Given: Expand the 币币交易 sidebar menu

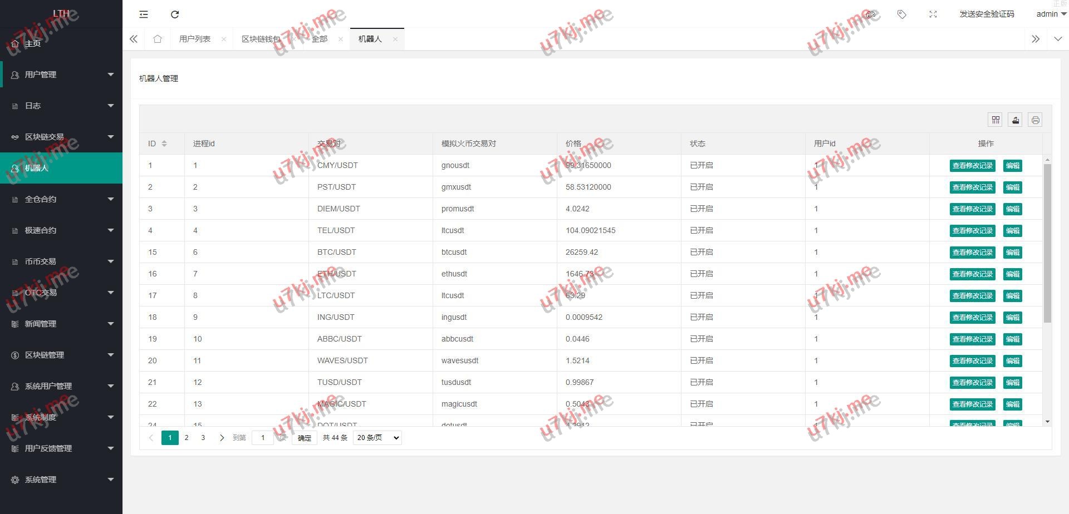Looking at the screenshot, I should pyautogui.click(x=61, y=261).
